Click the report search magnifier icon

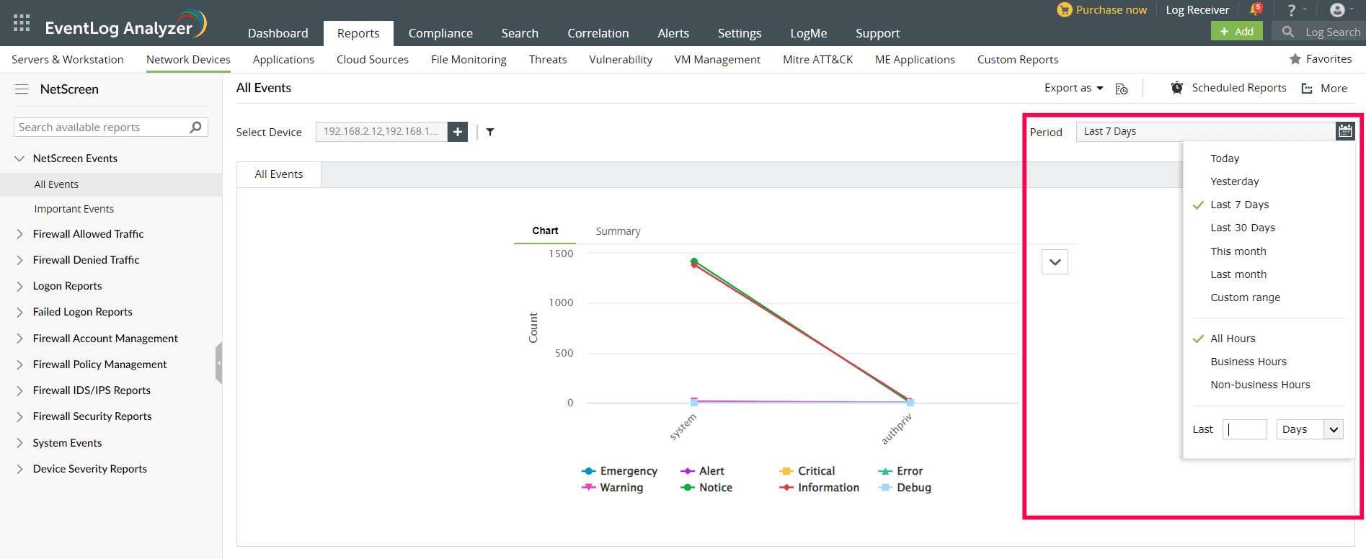195,128
